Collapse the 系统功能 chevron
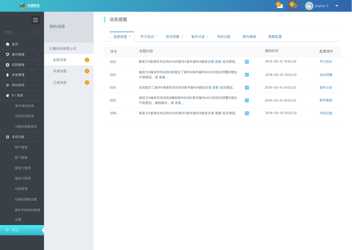The width and height of the screenshot is (352, 250). pyautogui.click(x=39, y=137)
